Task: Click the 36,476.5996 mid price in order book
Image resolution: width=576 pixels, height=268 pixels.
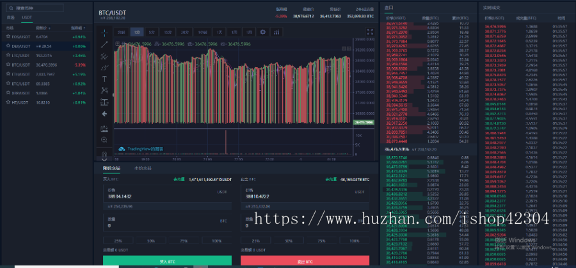Action: (396, 150)
